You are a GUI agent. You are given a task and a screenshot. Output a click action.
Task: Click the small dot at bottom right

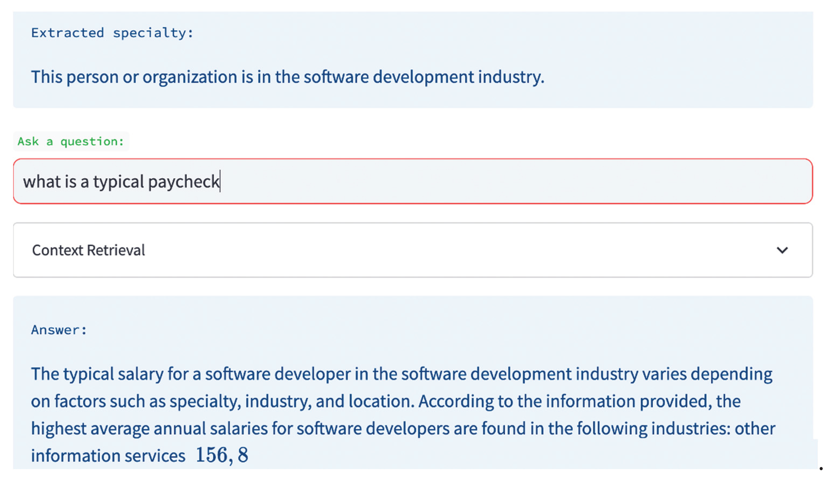[821, 469]
